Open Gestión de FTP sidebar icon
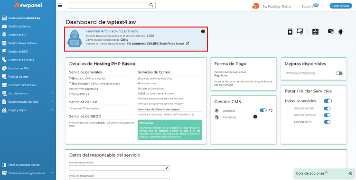The width and height of the screenshot is (356, 180). coord(4,35)
